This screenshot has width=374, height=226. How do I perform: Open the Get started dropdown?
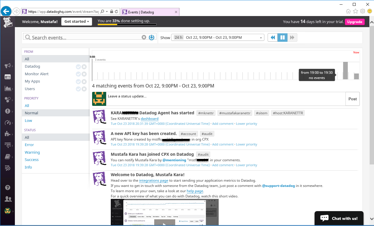point(77,22)
